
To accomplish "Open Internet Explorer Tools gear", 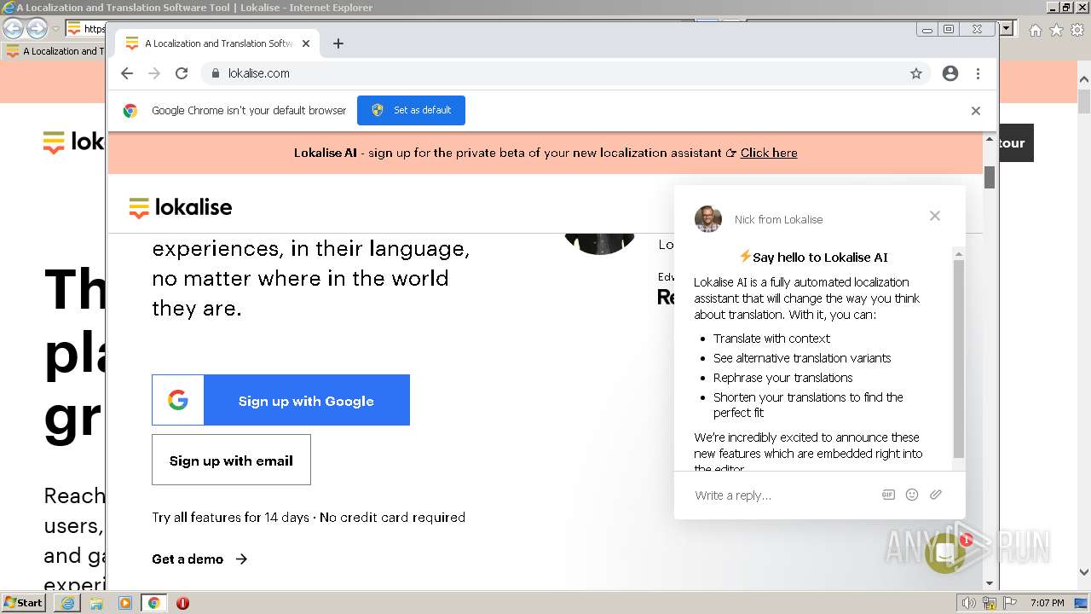I will coord(1077,30).
